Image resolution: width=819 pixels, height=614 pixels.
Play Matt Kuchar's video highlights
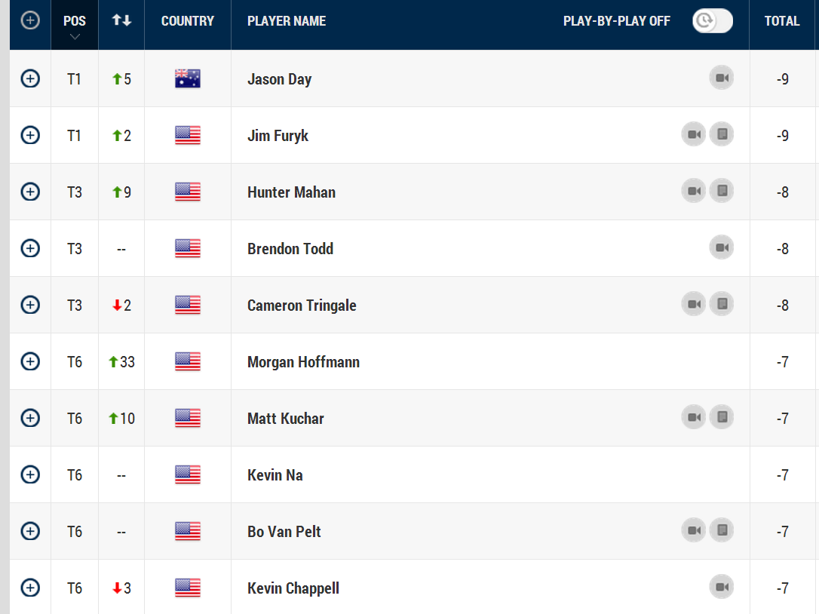[x=694, y=417]
